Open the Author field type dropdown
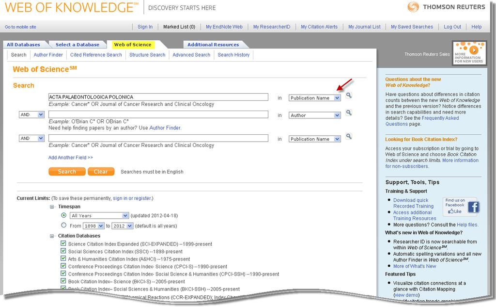 tap(315, 115)
